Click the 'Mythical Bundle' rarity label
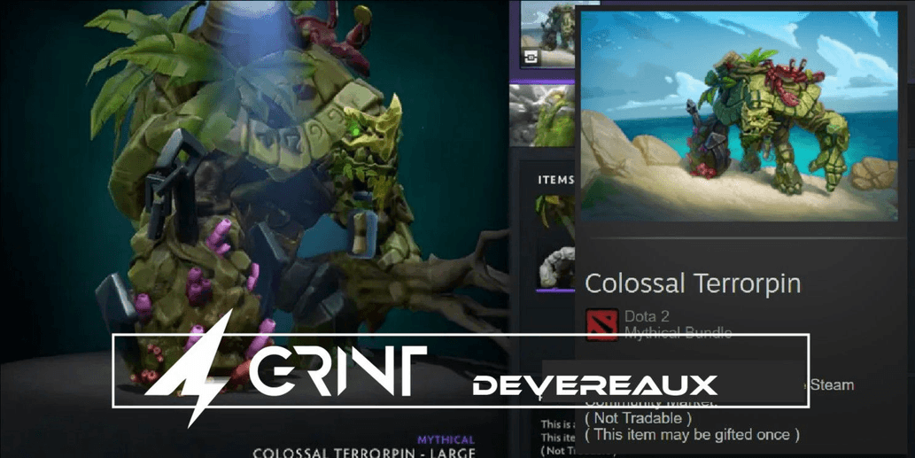The image size is (915, 458). click(678, 331)
